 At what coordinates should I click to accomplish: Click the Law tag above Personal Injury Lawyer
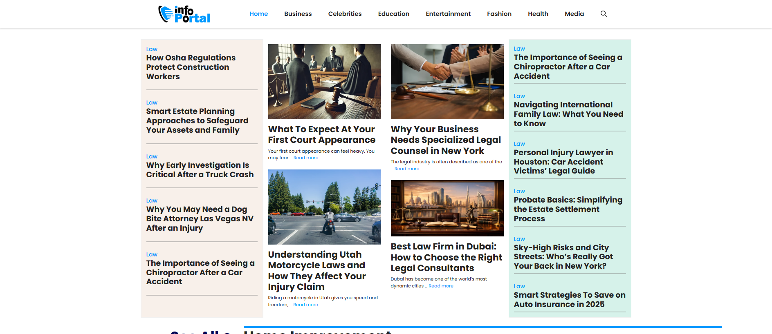[x=519, y=144]
